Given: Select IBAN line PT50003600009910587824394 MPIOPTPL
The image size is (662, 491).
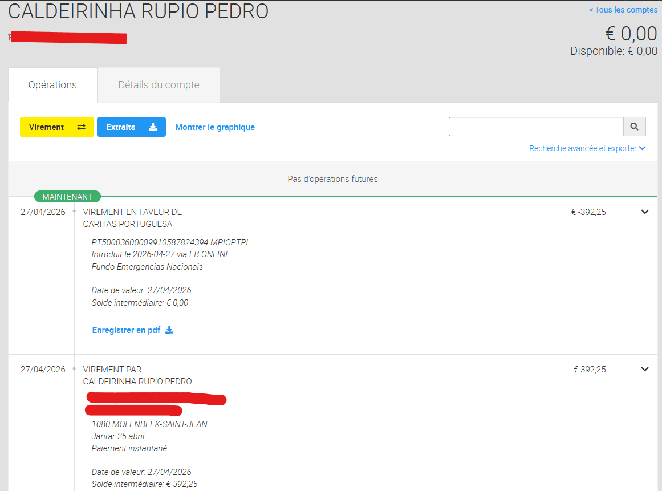Looking at the screenshot, I should coord(170,242).
